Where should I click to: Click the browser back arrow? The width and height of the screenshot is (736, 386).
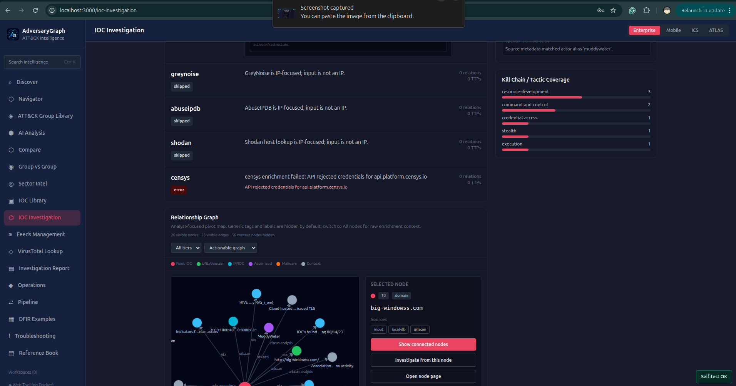8,10
